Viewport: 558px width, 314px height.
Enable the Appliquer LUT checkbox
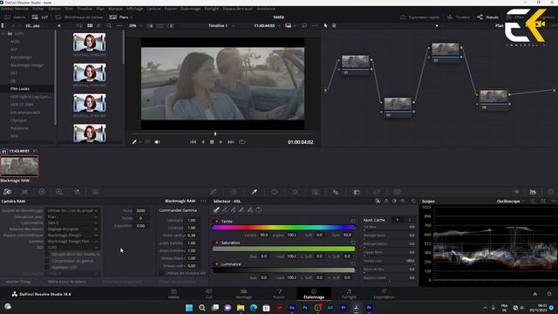coord(47,268)
